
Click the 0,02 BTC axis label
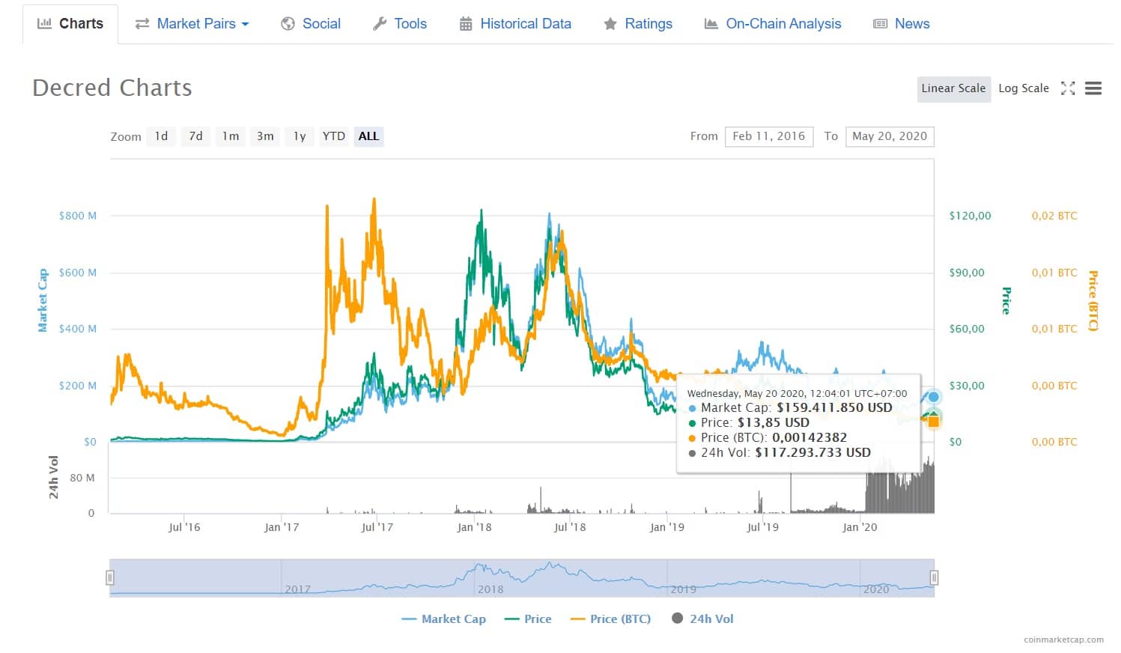click(1054, 216)
